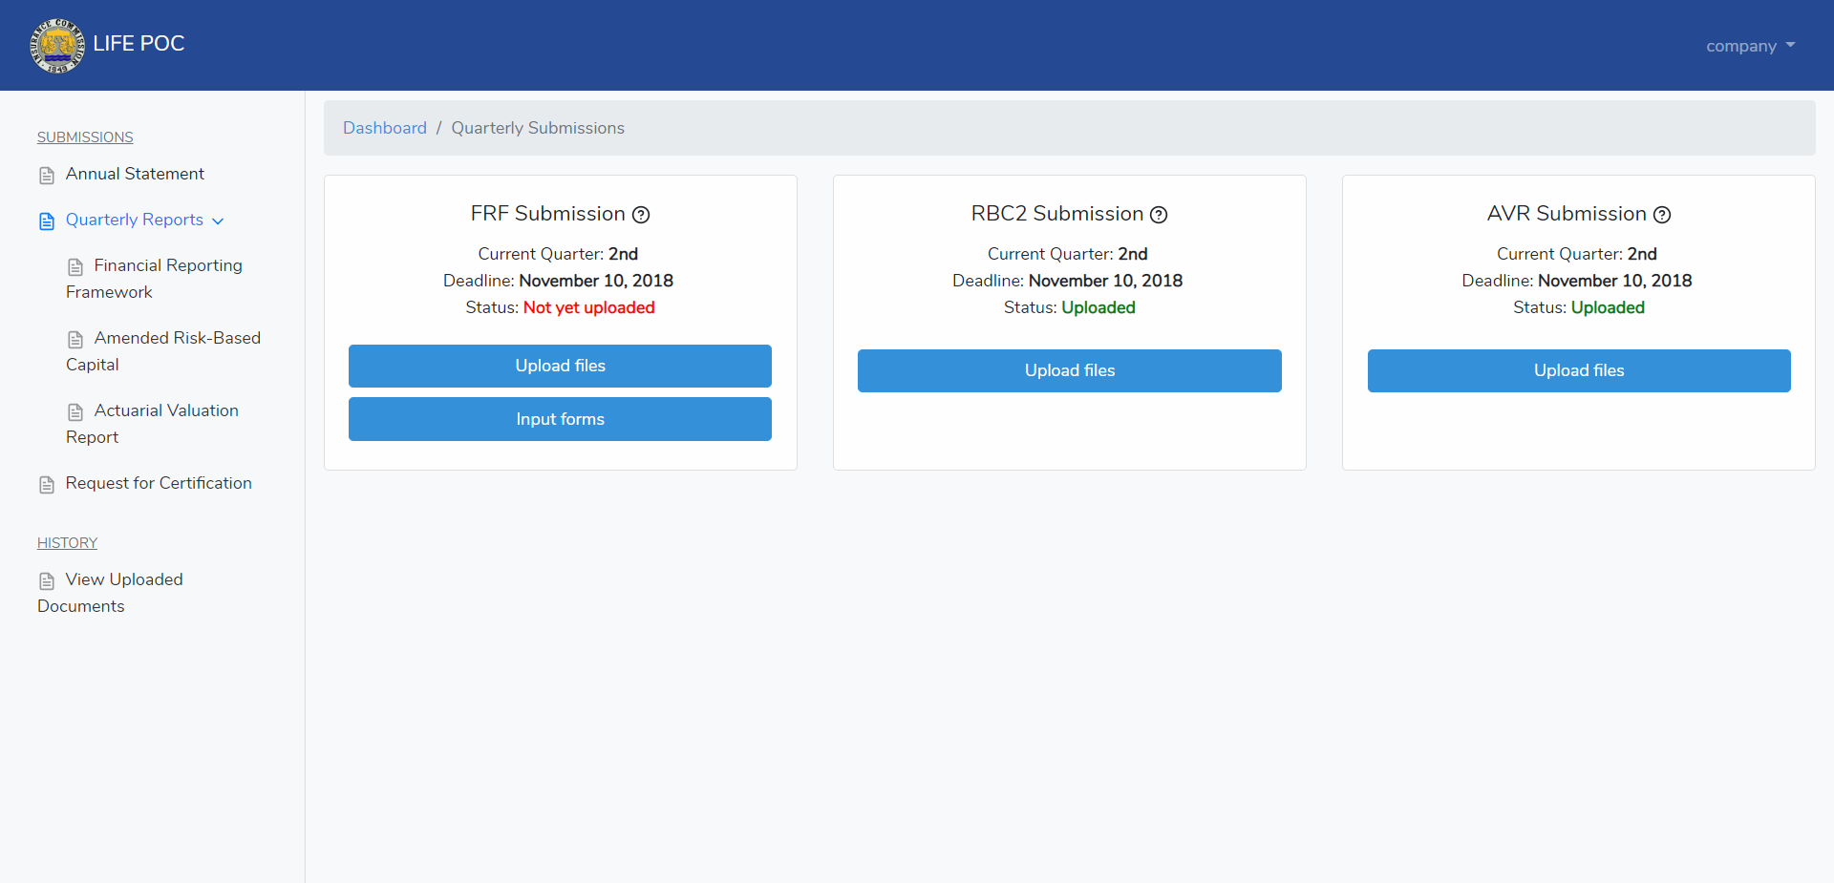Open Request for Certification

click(x=159, y=483)
